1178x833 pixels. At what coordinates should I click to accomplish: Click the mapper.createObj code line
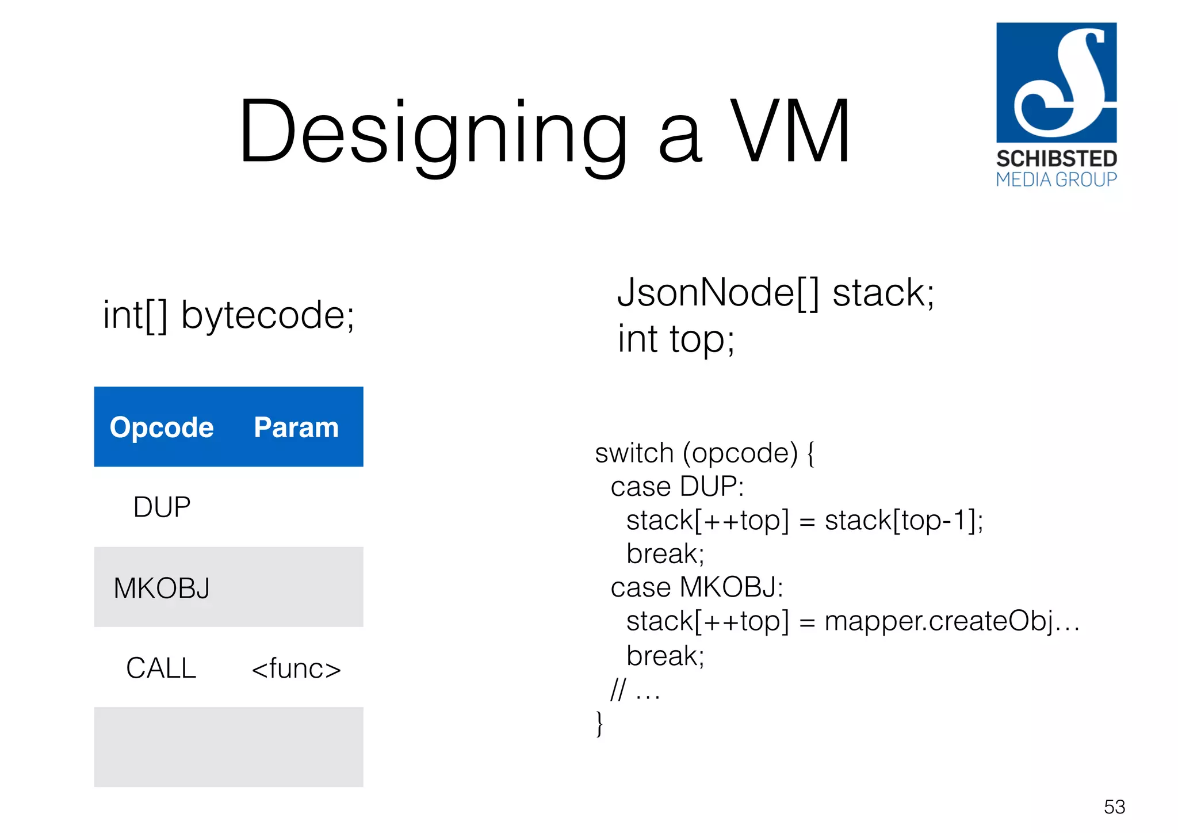tap(852, 622)
